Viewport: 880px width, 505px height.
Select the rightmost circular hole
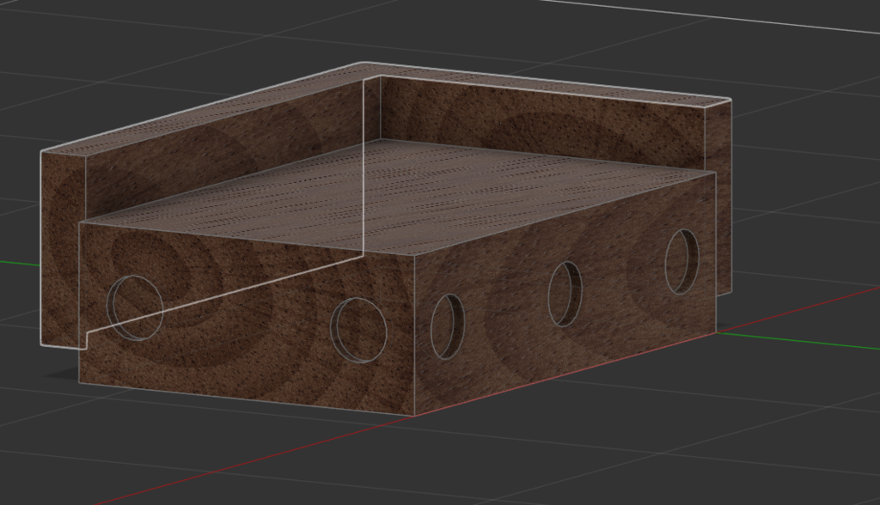(x=681, y=262)
